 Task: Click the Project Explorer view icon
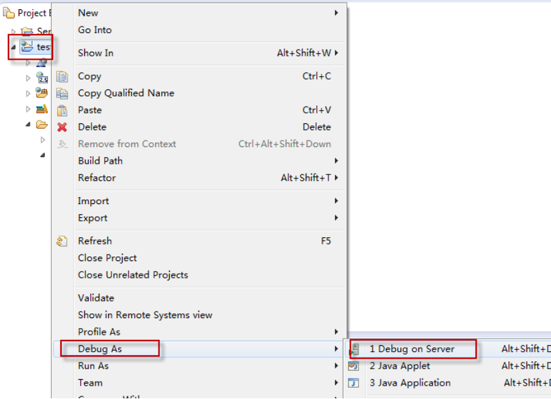tap(9, 13)
